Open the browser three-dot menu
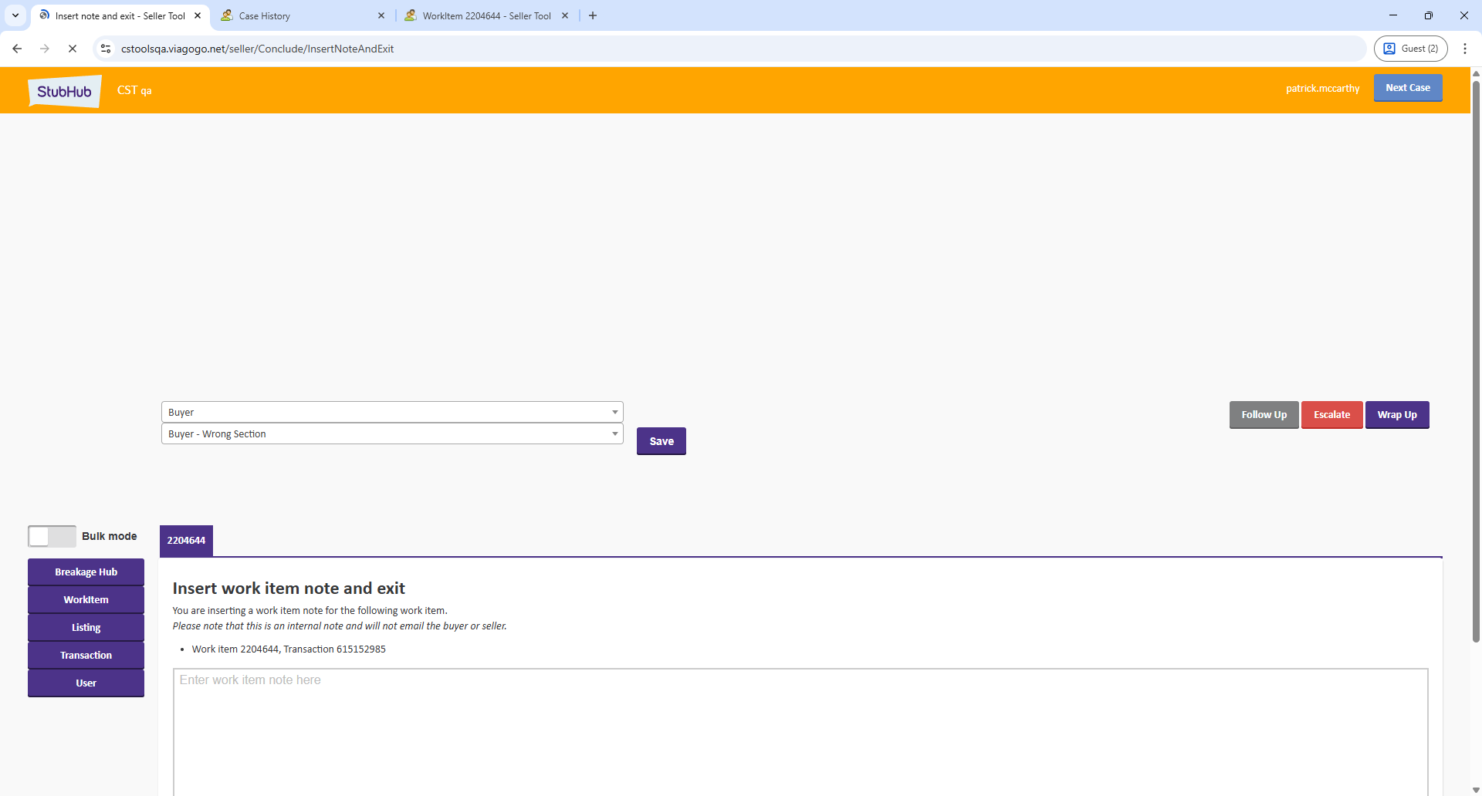Viewport: 1482px width, 796px height. point(1464,49)
